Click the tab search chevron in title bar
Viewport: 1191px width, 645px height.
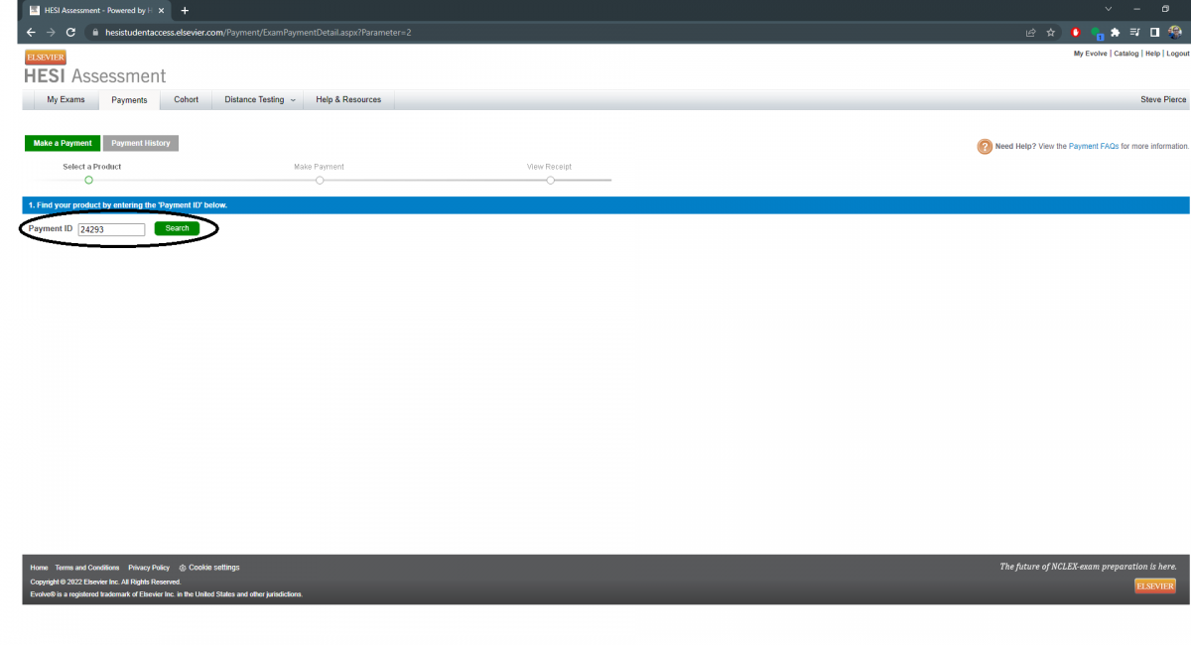(1108, 9)
